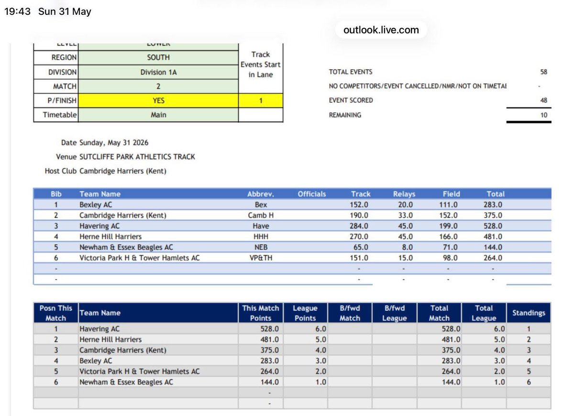Click the Track Events Start in Lane cell
This screenshot has height=416, width=574.
click(x=261, y=68)
